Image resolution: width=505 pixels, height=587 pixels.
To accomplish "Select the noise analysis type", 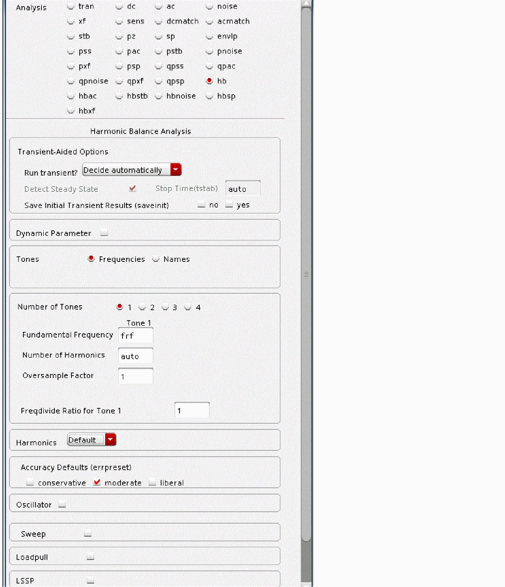I will (x=209, y=6).
